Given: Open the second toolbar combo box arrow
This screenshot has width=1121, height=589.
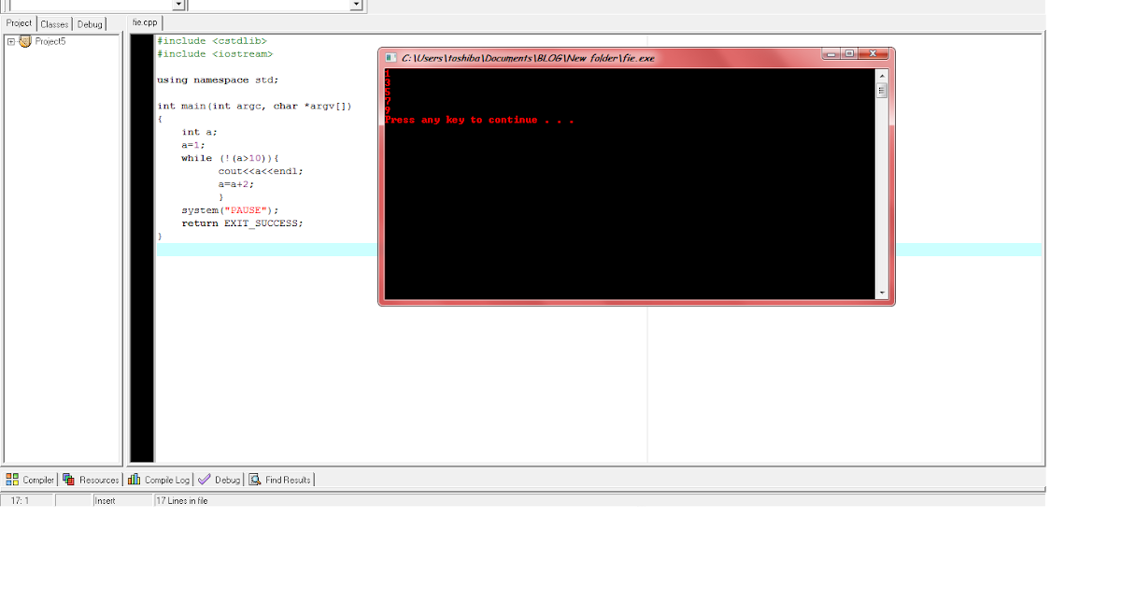Looking at the screenshot, I should 356,5.
